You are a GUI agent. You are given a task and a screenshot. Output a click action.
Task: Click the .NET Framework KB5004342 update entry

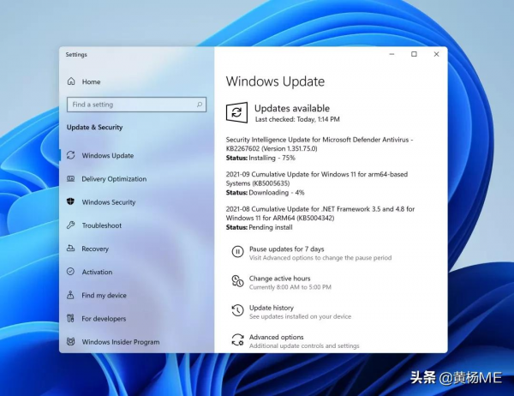click(x=320, y=213)
